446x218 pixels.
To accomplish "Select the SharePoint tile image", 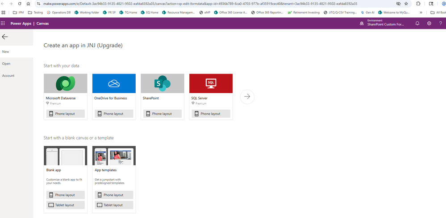I will coord(163,83).
